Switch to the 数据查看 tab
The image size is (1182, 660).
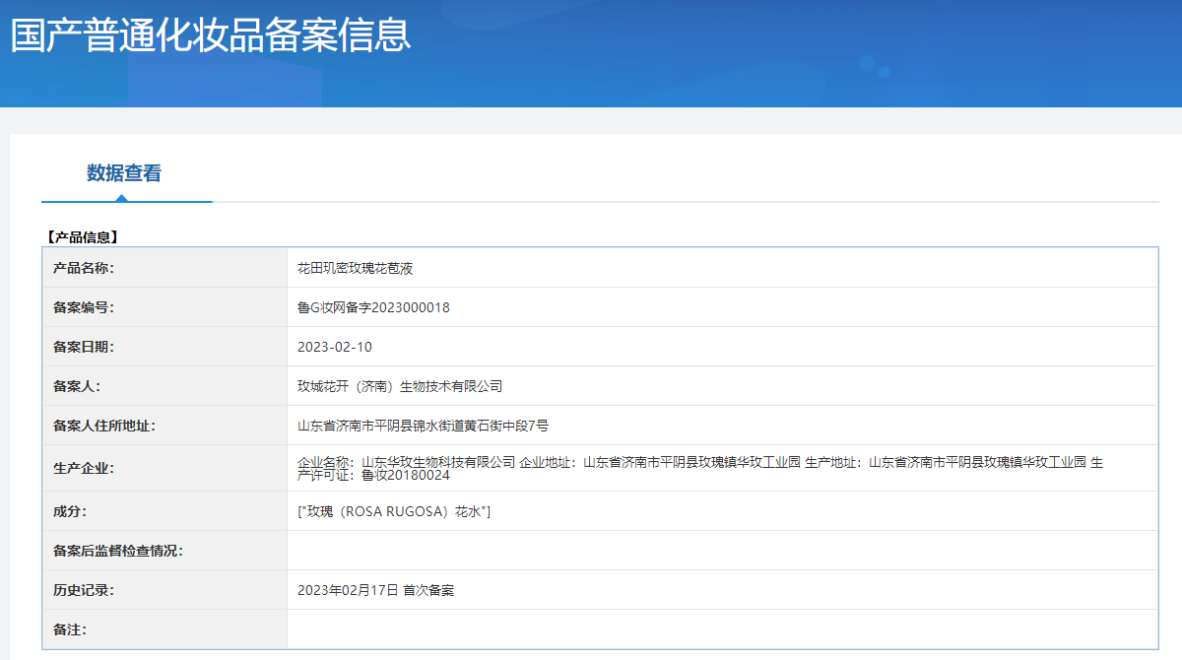124,173
